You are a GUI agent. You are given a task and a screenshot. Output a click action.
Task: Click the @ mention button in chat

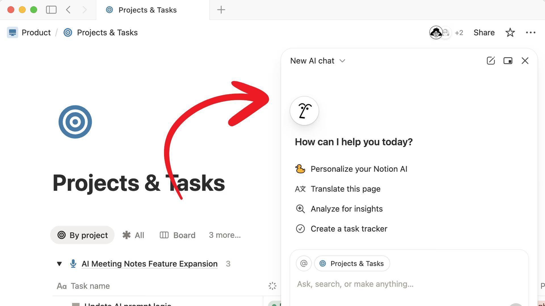point(303,263)
